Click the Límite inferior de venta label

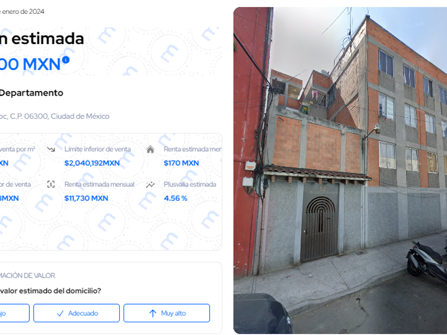coord(97,149)
